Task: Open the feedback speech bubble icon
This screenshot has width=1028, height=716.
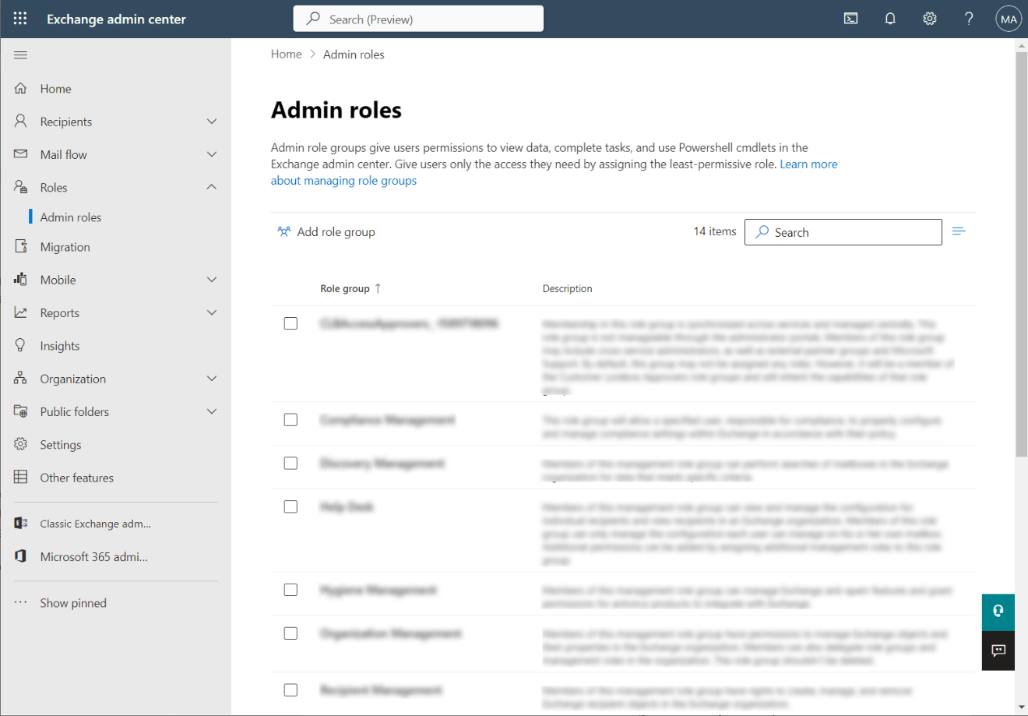Action: [998, 651]
